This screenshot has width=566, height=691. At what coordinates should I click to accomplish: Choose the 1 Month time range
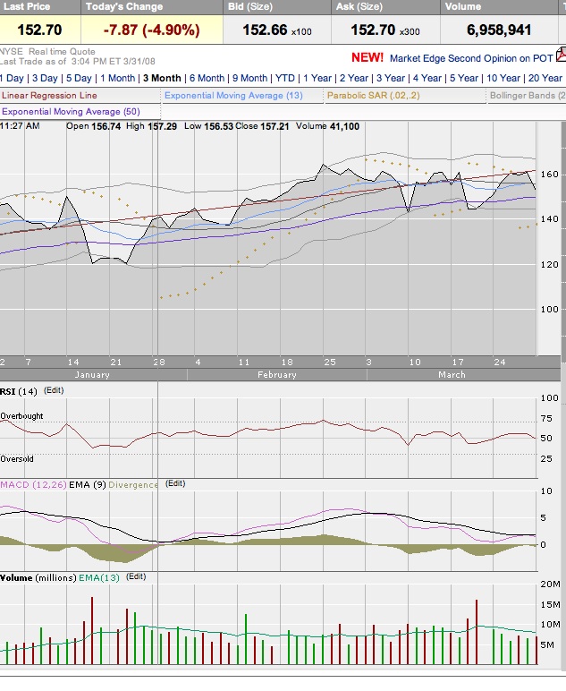(x=117, y=78)
